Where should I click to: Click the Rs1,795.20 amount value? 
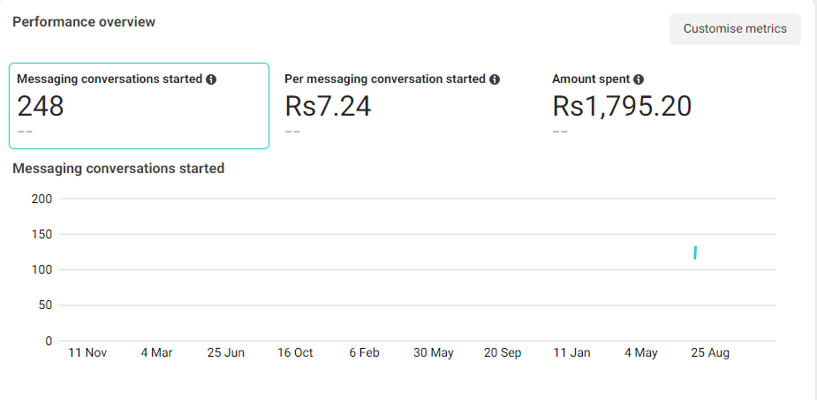click(x=622, y=106)
